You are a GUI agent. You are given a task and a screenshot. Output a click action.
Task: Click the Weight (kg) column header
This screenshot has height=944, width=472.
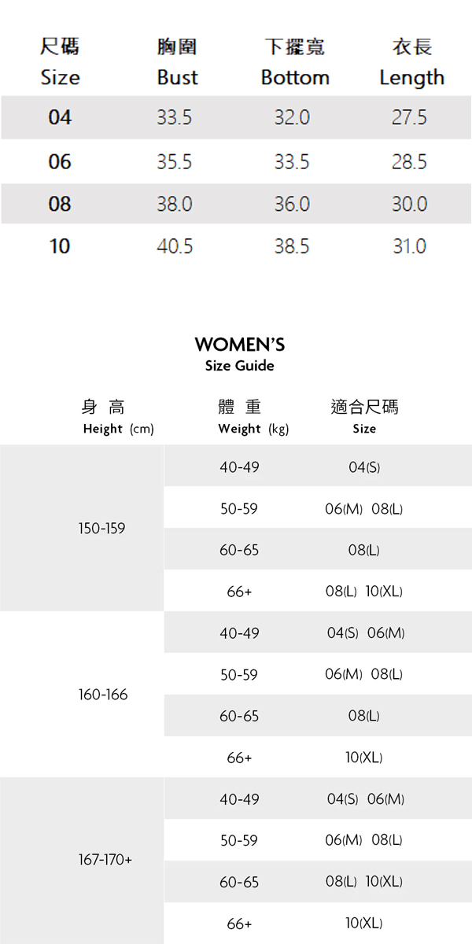253,429
